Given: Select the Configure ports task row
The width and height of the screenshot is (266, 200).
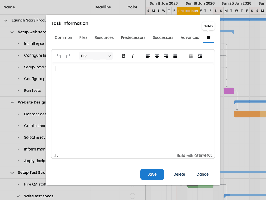Looking at the screenshot, I should [23, 79].
